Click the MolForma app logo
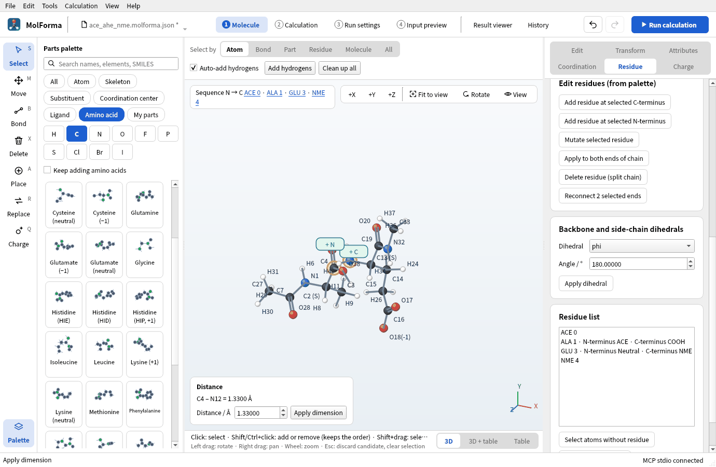Viewport: 716px width, 467px height. click(14, 24)
